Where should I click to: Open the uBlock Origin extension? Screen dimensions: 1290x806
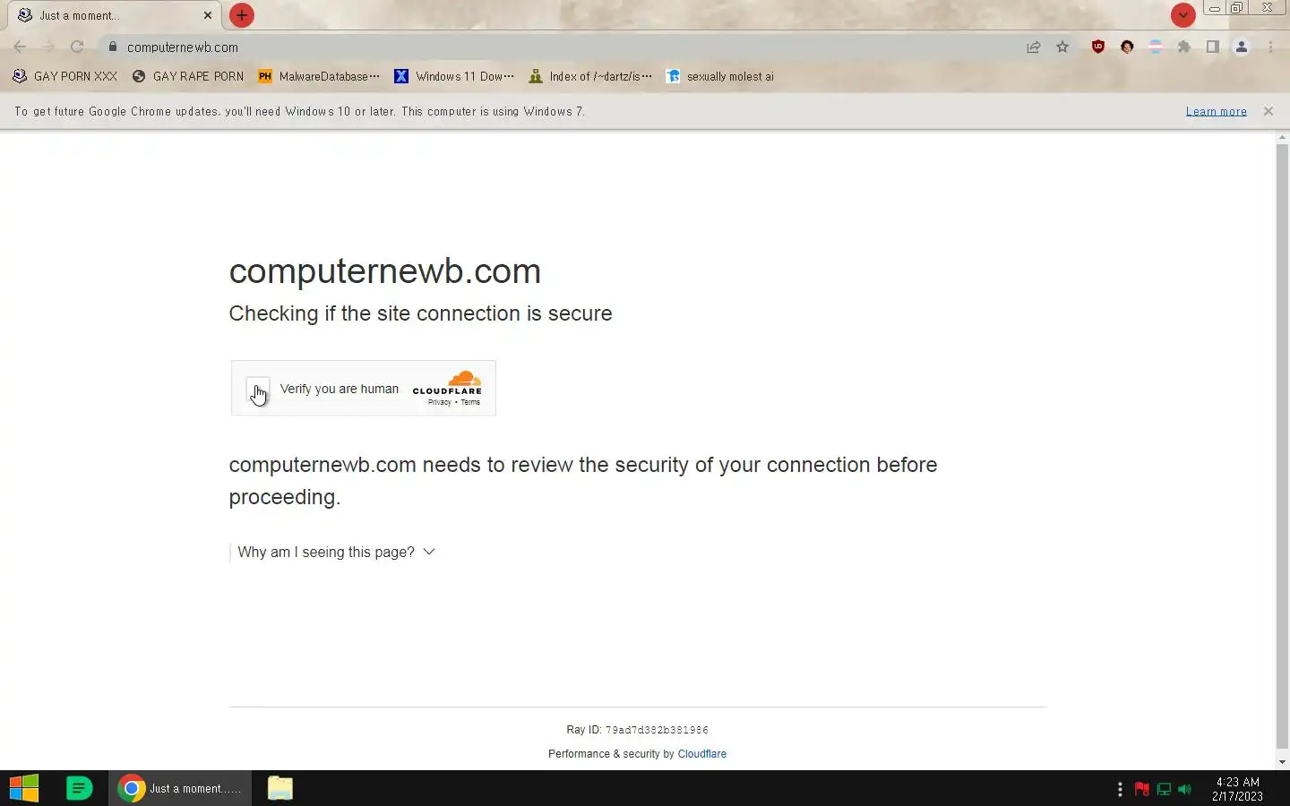pyautogui.click(x=1098, y=47)
